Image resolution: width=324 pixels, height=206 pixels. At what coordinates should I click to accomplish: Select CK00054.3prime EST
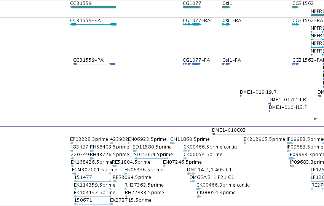click(199, 196)
